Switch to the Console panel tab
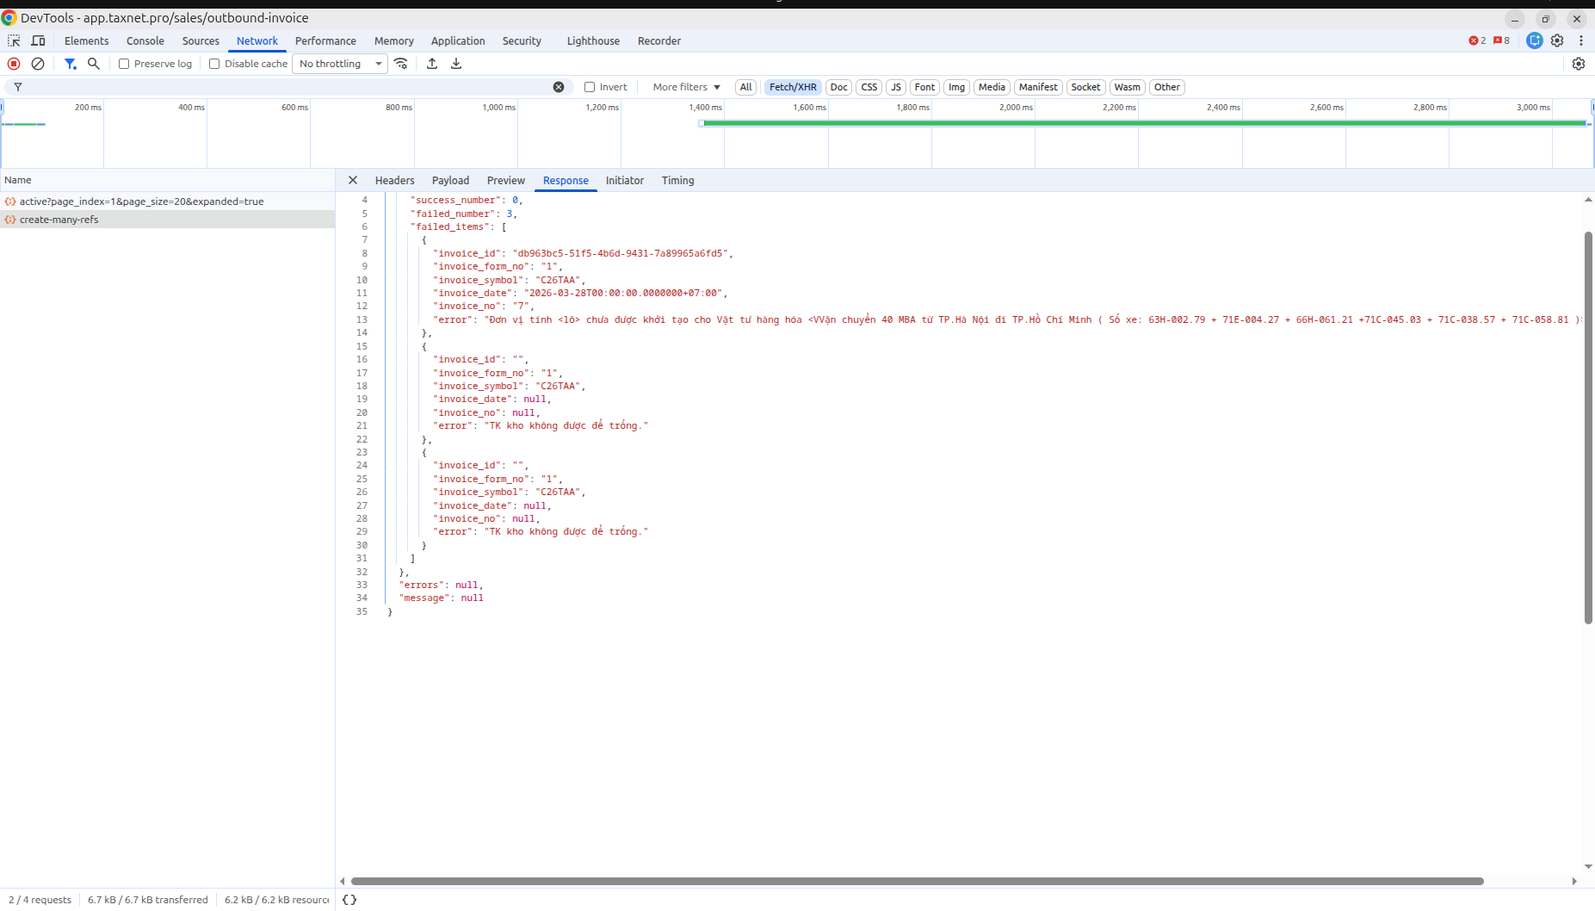This screenshot has width=1595, height=911. coord(145,40)
